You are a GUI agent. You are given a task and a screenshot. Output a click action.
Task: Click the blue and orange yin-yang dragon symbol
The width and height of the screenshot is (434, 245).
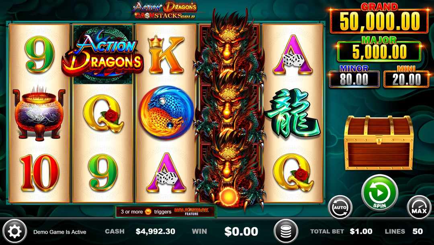tap(166, 112)
